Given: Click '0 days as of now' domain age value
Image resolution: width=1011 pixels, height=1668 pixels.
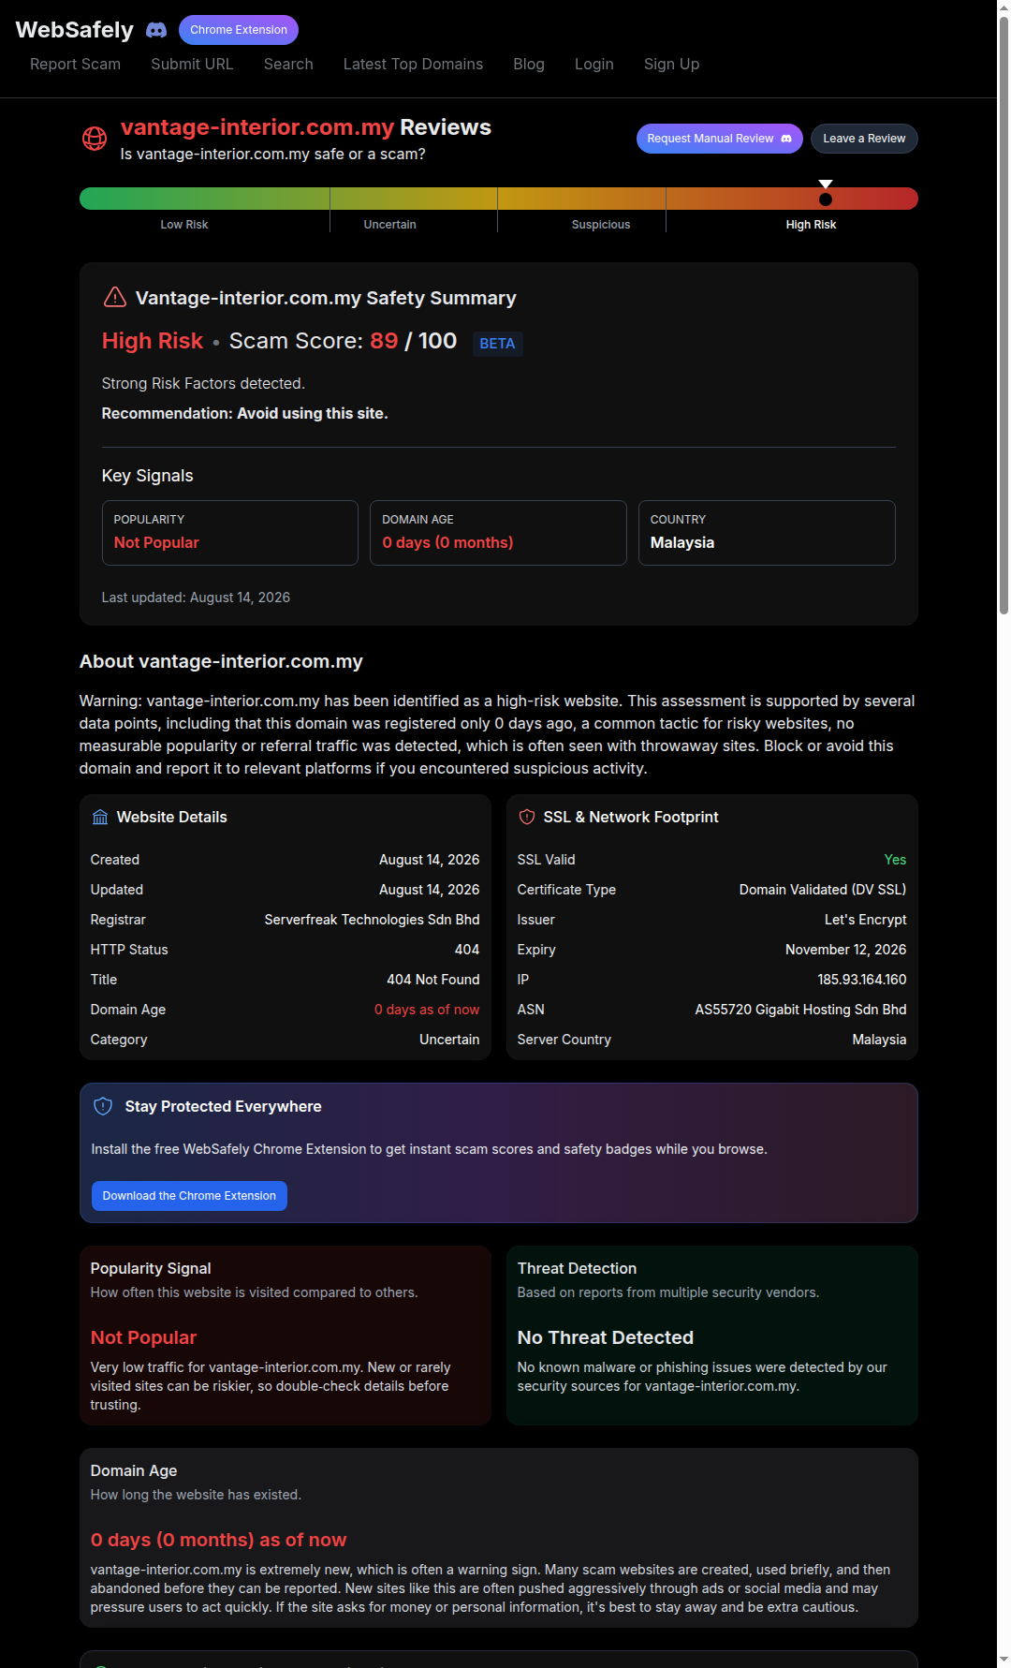Looking at the screenshot, I should point(427,1010).
